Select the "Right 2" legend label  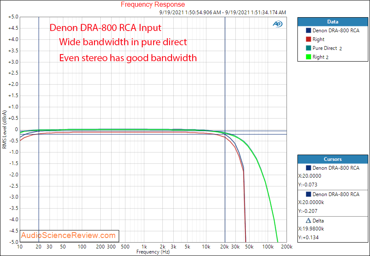coord(320,57)
